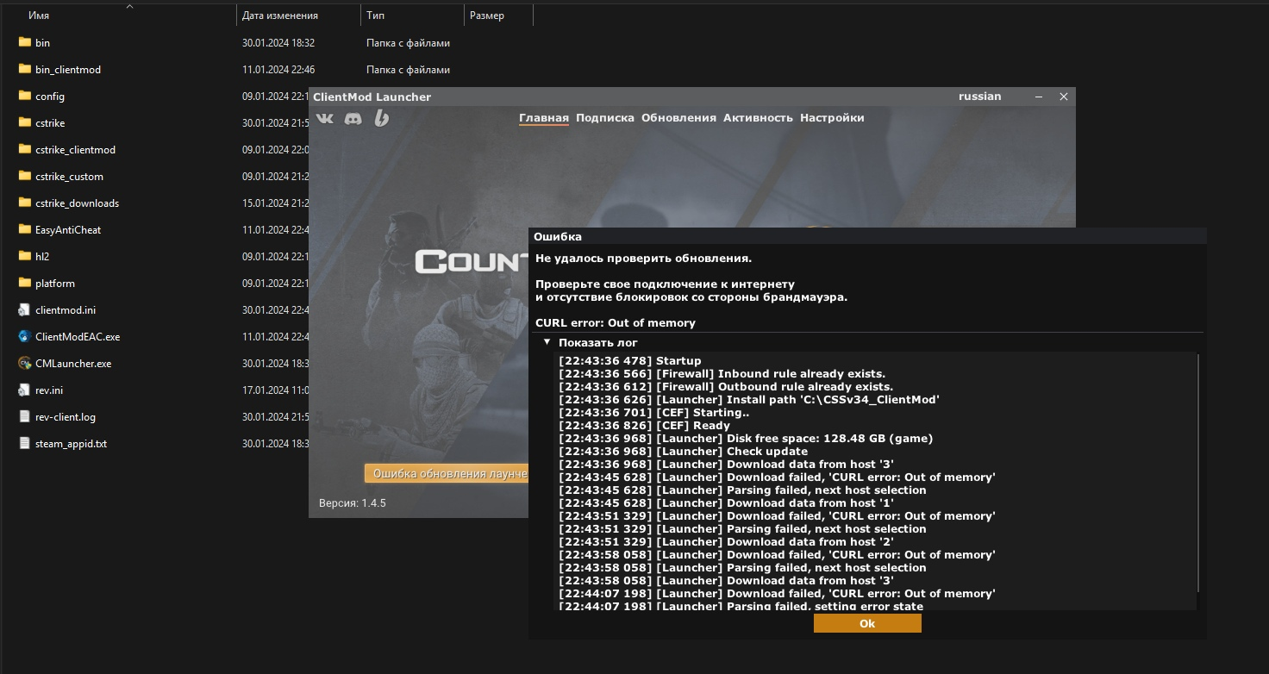This screenshot has width=1269, height=674.
Task: Click the Check update log line
Action: click(684, 452)
